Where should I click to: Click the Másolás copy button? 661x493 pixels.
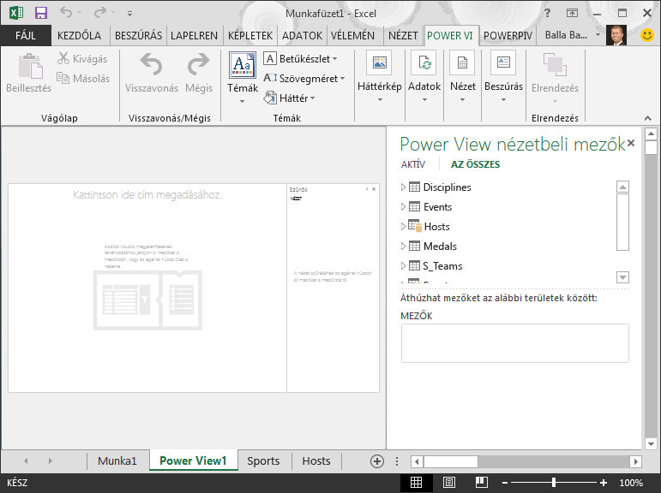[x=83, y=78]
